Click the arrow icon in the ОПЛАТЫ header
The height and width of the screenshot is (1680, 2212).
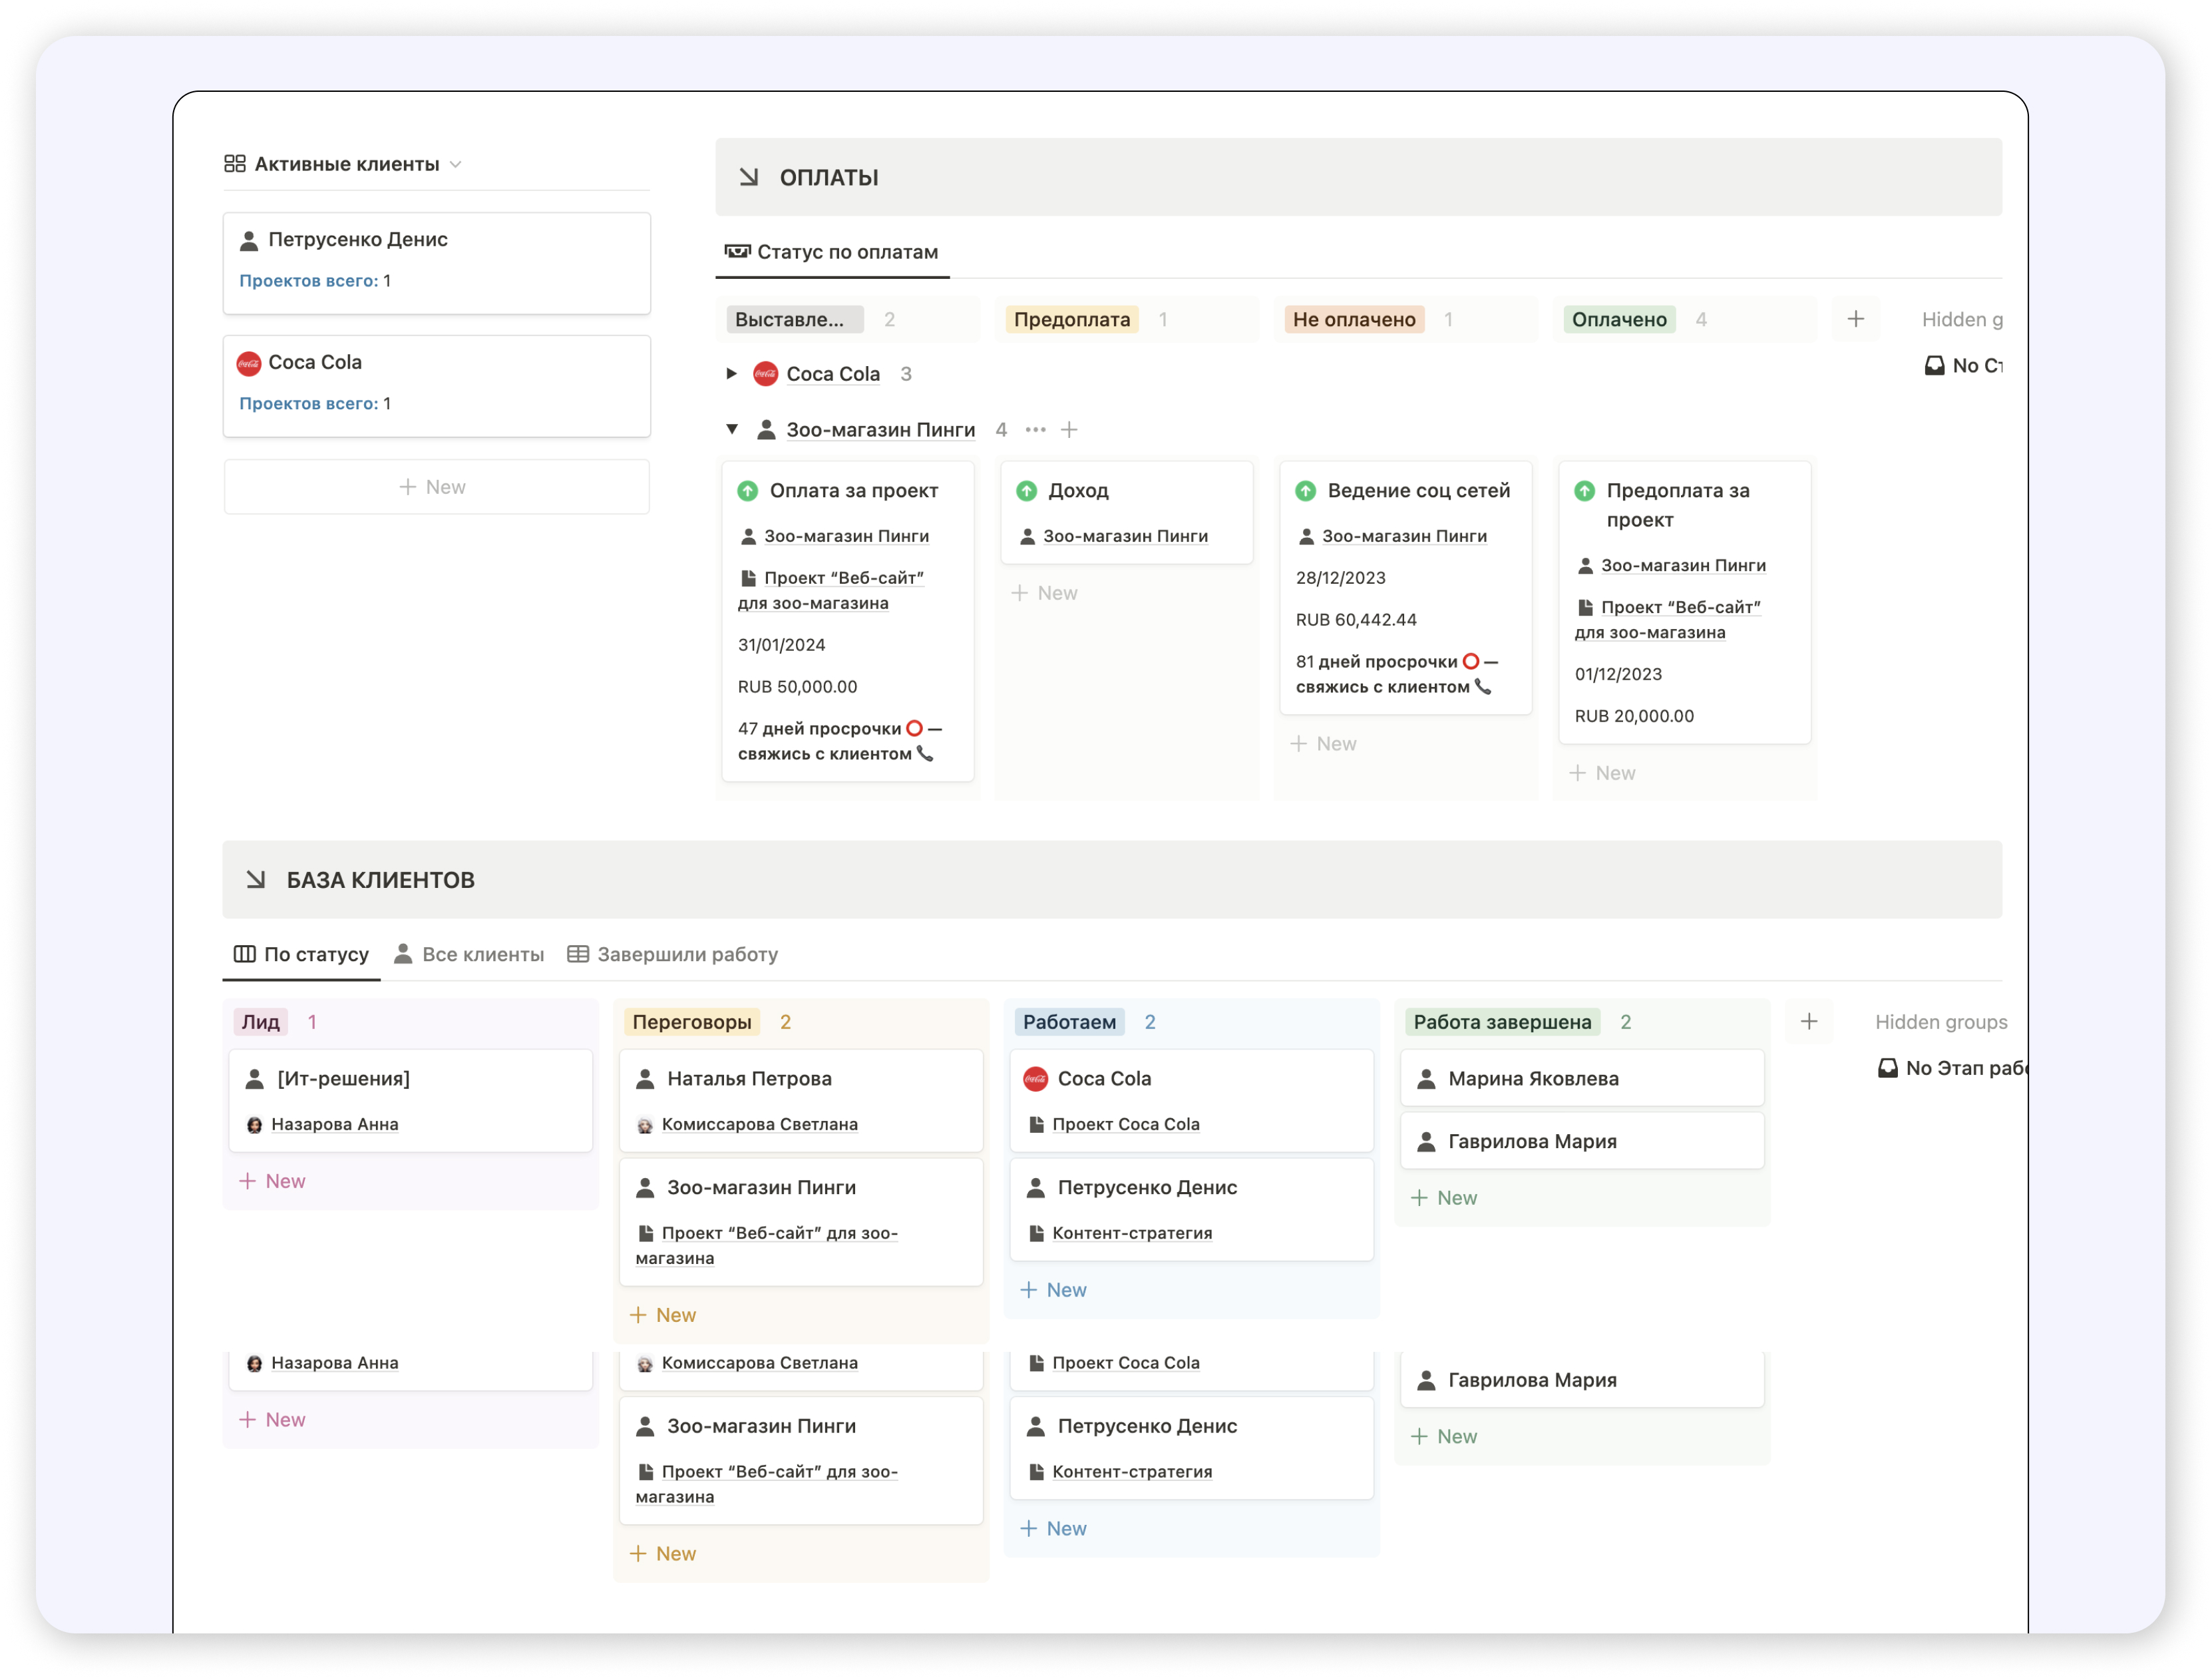(748, 177)
